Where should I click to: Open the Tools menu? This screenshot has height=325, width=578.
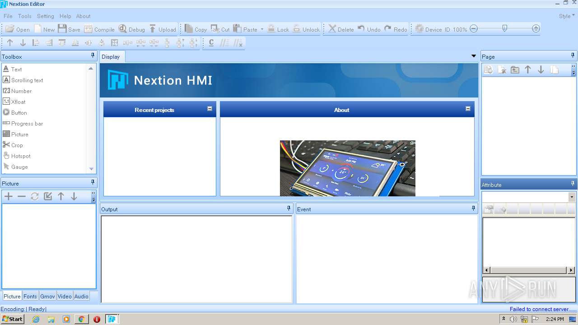(25, 16)
